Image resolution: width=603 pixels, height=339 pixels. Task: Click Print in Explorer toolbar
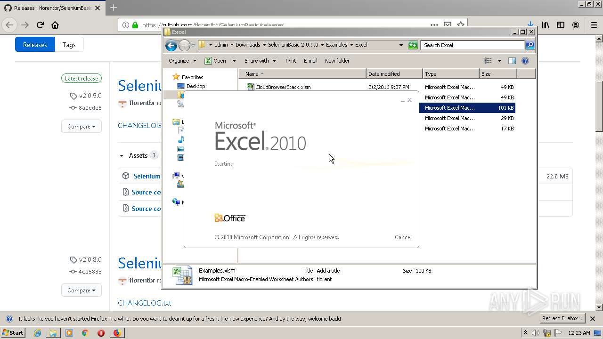291,61
